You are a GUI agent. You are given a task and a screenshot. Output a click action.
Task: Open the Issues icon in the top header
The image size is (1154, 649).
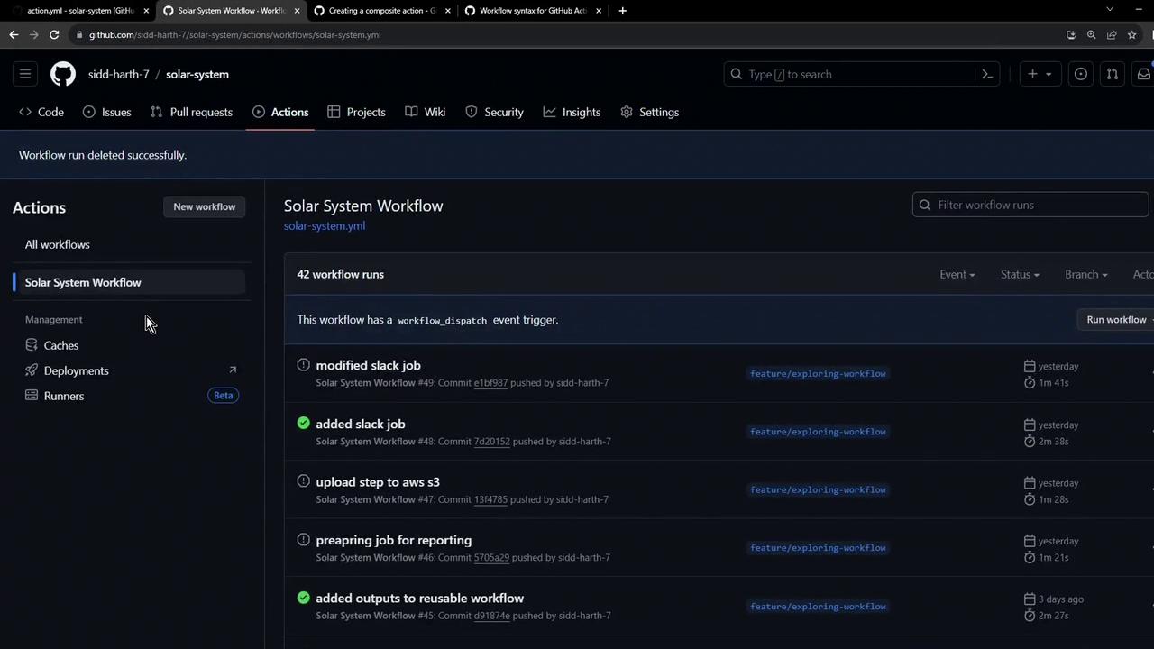[x=1081, y=74]
